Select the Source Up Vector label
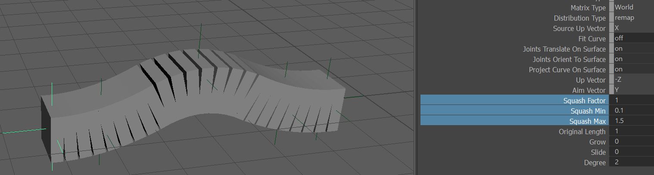The height and width of the screenshot is (175, 654). pos(579,28)
